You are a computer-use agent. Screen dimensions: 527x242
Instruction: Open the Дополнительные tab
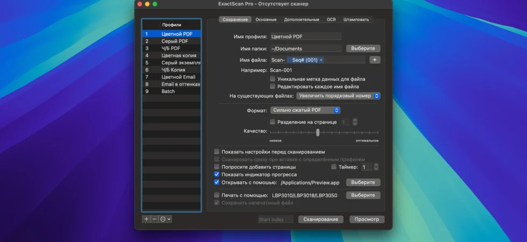(302, 19)
